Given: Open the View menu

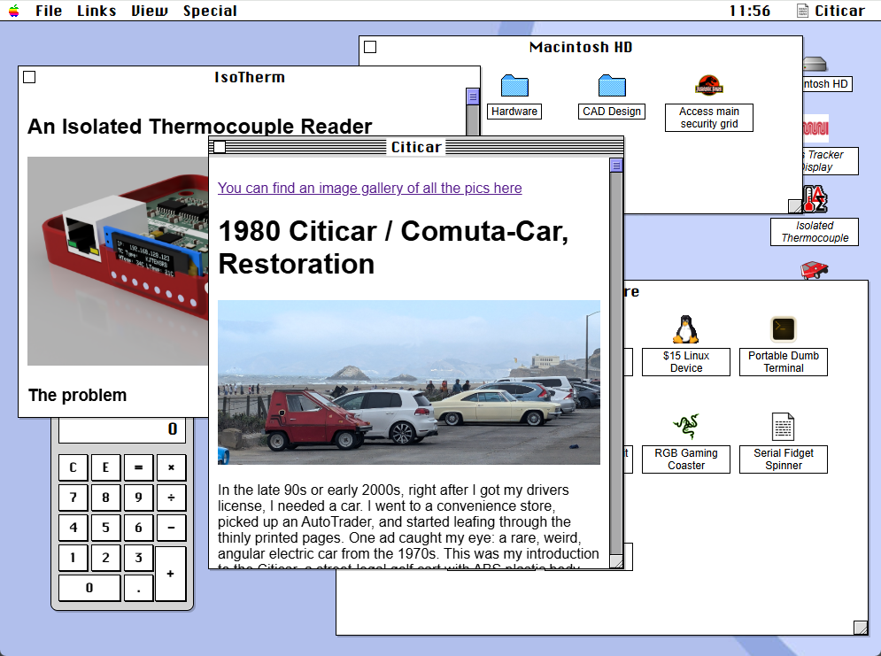Looking at the screenshot, I should (150, 11).
